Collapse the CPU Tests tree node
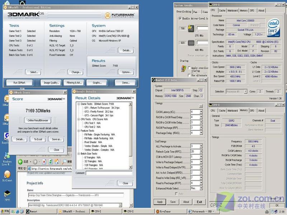287x215 pixels. tap(79, 119)
